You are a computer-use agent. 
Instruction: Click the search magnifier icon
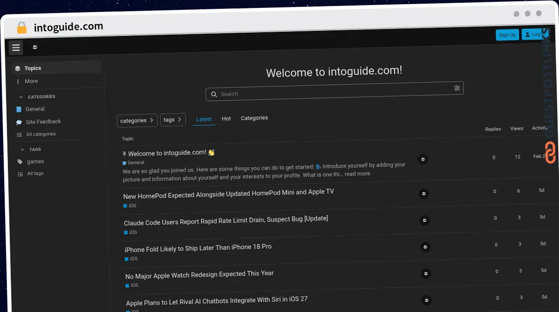(x=214, y=94)
